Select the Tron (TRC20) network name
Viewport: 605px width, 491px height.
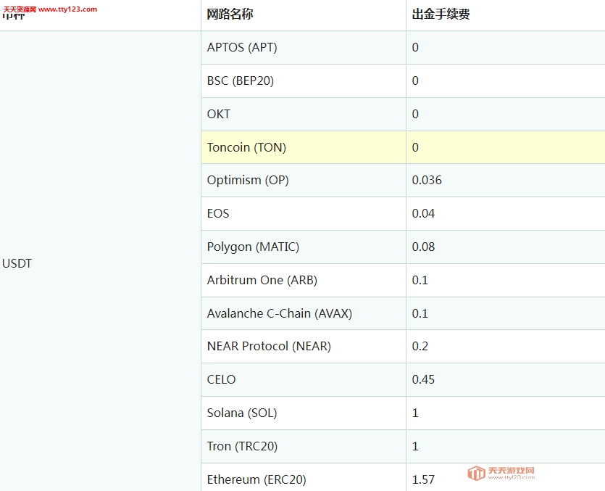[242, 446]
